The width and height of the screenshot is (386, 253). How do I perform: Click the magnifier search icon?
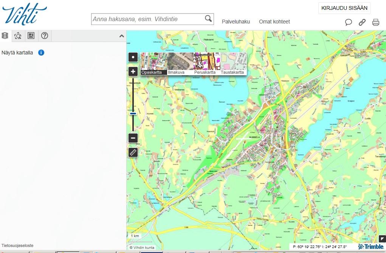pos(208,19)
